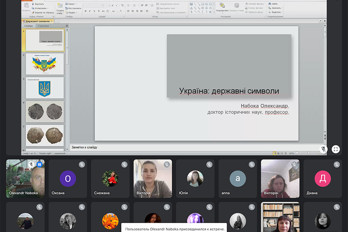Viewport: 348px width, 232px height.
Task: Click the Restore (Восстановить) slide icon
Action: 67,8
